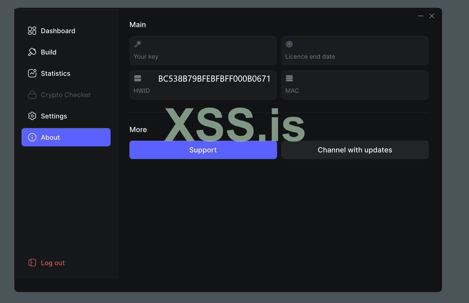Click the key icon in Your key field
Image resolution: width=469 pixels, height=303 pixels.
click(x=138, y=44)
